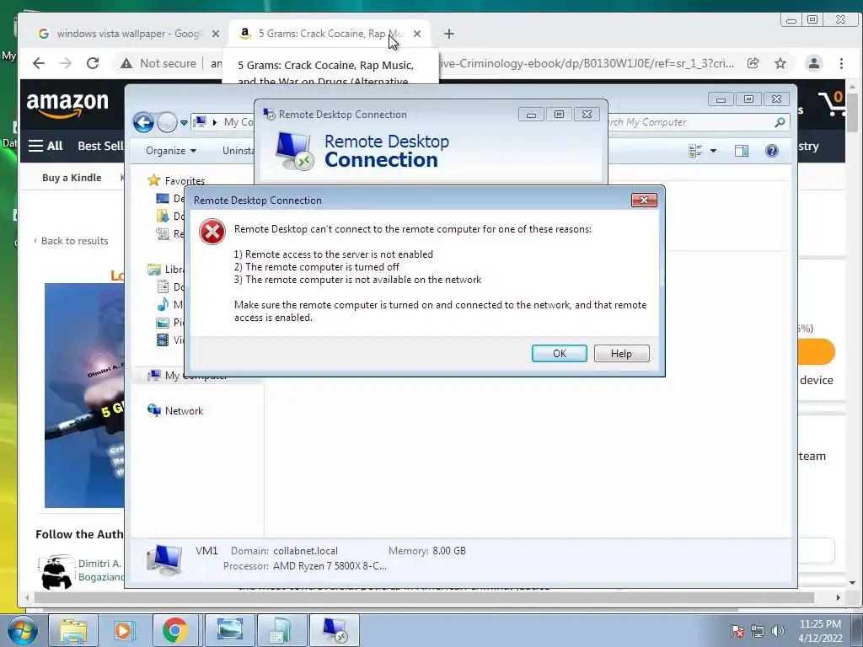Click Chrome taskbar icon

[x=175, y=630]
